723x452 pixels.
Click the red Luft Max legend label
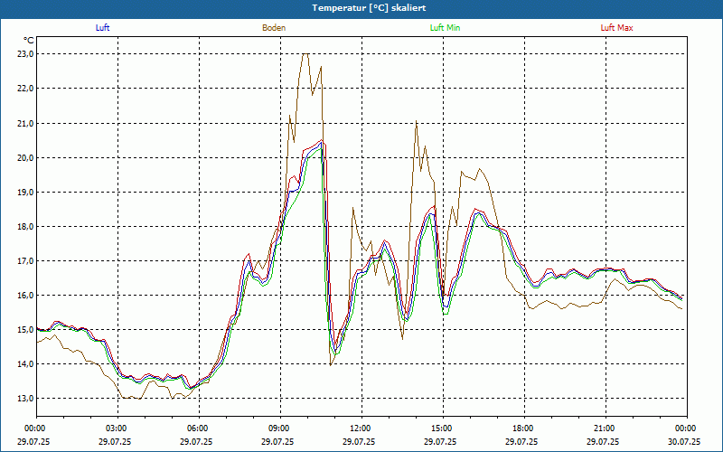point(616,28)
